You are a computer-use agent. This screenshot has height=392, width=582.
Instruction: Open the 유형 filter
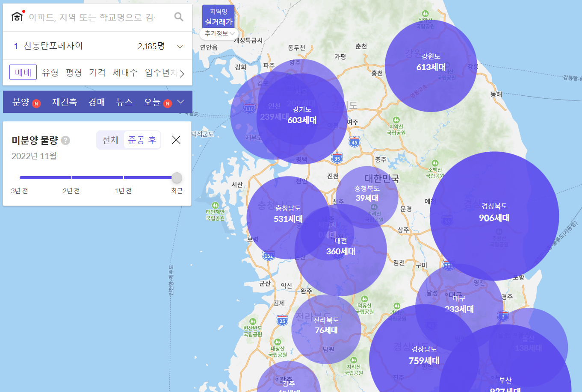click(50, 72)
